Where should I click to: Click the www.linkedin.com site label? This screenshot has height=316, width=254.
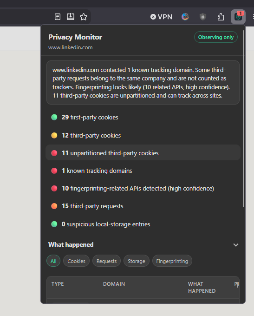coord(70,47)
